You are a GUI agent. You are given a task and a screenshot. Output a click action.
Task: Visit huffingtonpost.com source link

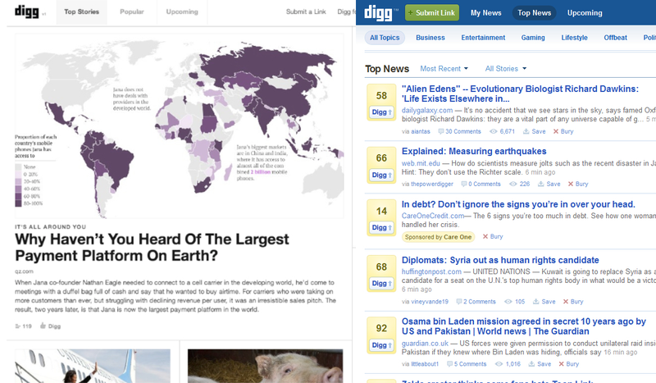point(431,271)
